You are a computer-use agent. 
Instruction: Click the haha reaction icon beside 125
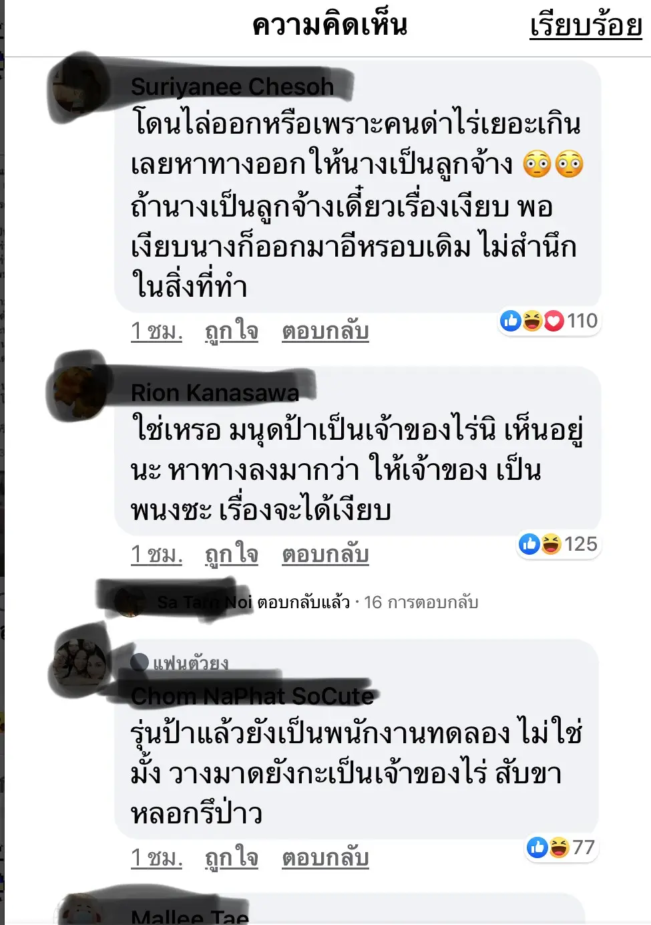coord(551,545)
